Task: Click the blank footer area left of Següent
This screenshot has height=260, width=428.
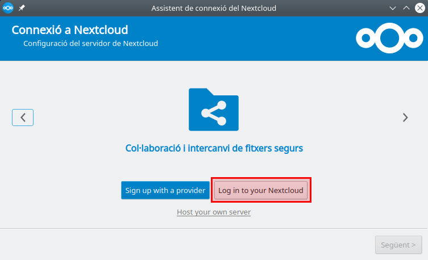Action: point(171,245)
